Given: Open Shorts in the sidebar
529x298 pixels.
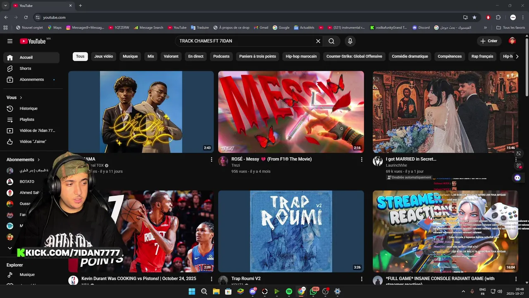Looking at the screenshot, I should click(x=31, y=68).
